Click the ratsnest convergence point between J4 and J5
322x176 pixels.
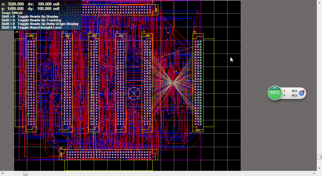(173, 83)
